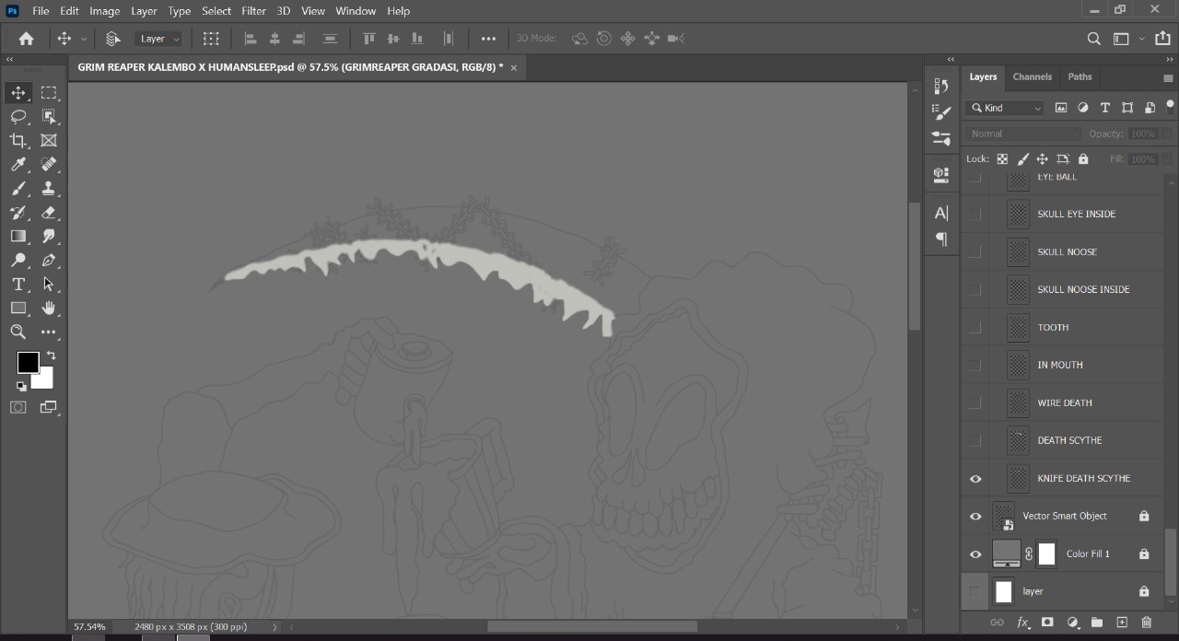Image resolution: width=1179 pixels, height=641 pixels.
Task: Select the History Brush tool
Action: coord(18,213)
